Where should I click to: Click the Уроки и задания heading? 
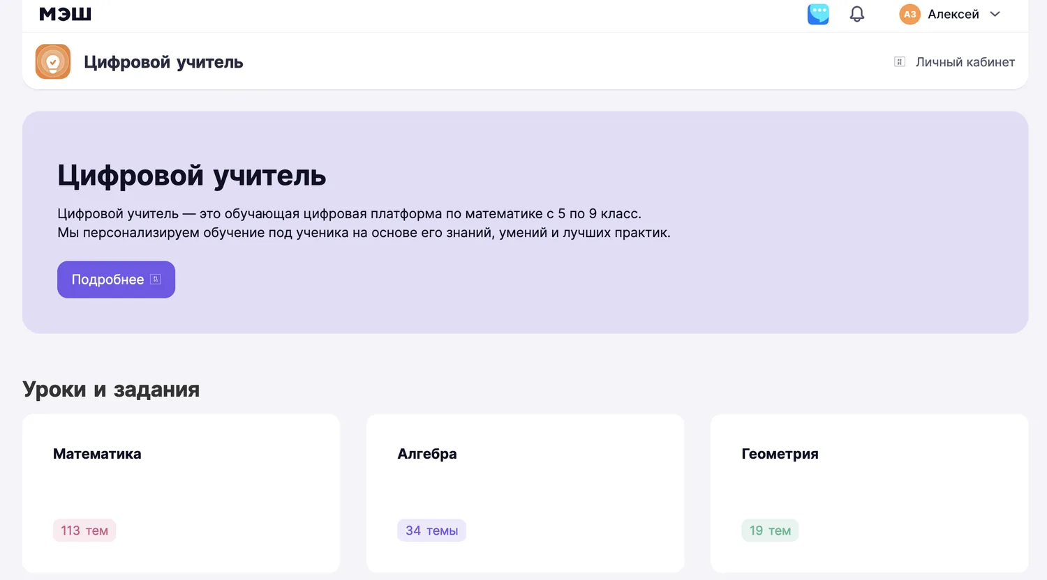point(111,389)
